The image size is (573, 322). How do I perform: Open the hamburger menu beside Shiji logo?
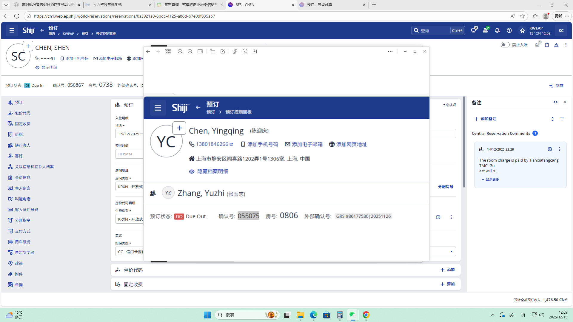pyautogui.click(x=12, y=30)
